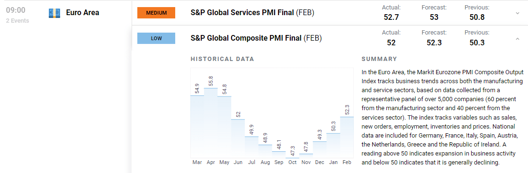This screenshot has width=528, height=173.
Task: Click the SUMMARY heading
Action: [x=379, y=59]
